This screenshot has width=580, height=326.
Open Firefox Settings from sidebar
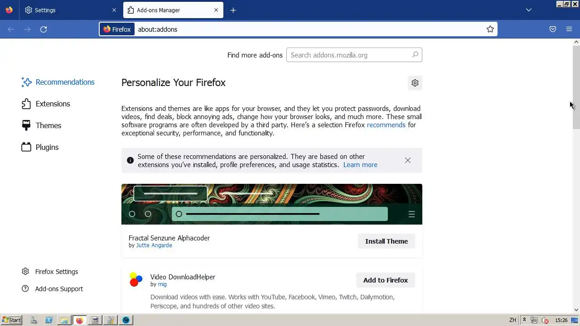[x=50, y=272]
